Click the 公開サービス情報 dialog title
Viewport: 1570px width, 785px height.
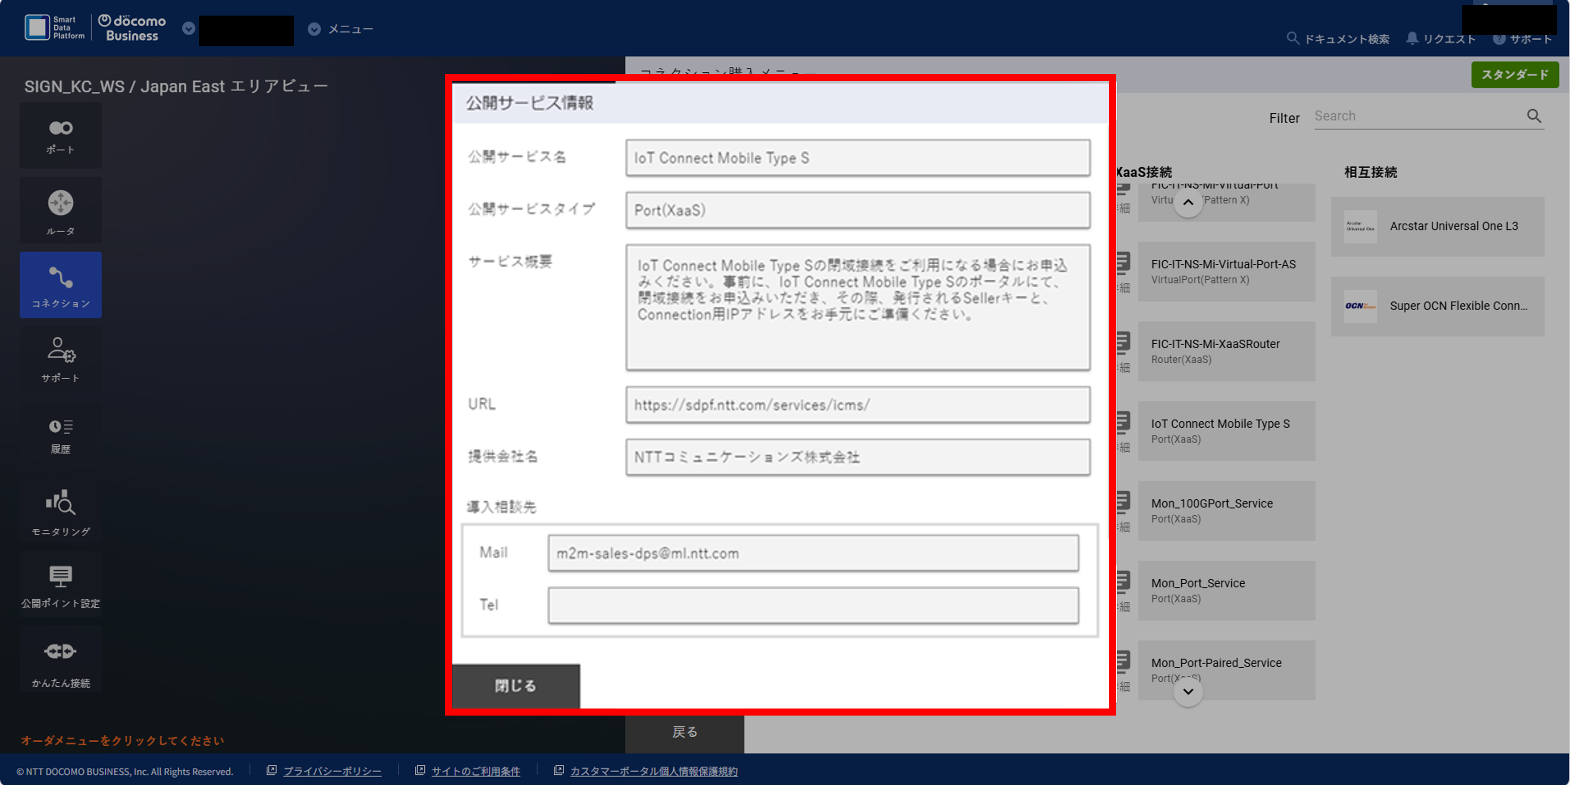pyautogui.click(x=530, y=103)
